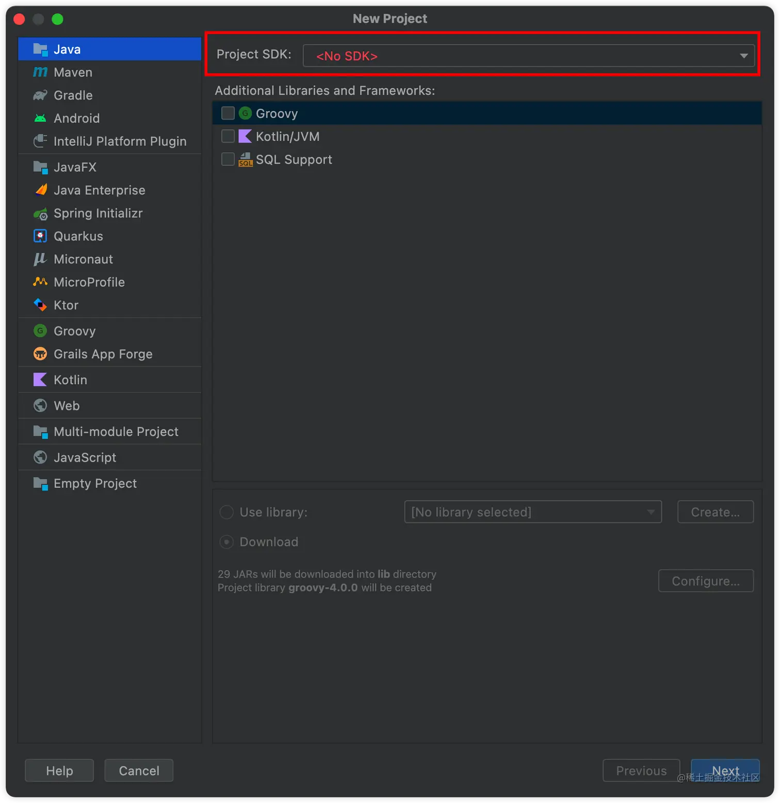Viewport: 780px width, 803px height.
Task: Click the Android label in sidebar
Action: pos(77,119)
